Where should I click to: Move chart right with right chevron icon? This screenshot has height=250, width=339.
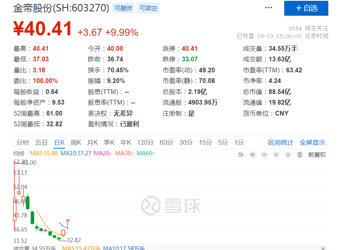tap(288, 155)
